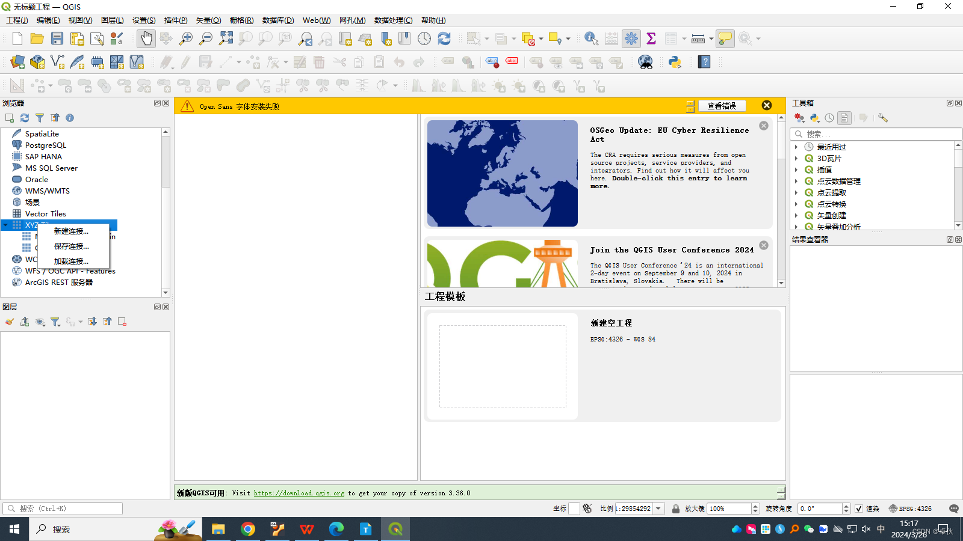Choose 加载连接 from the context menu
This screenshot has height=541, width=963.
(71, 261)
